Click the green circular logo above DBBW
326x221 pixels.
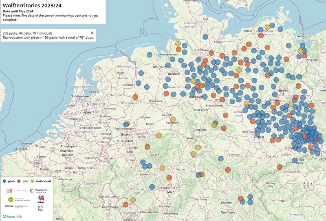coord(10,199)
